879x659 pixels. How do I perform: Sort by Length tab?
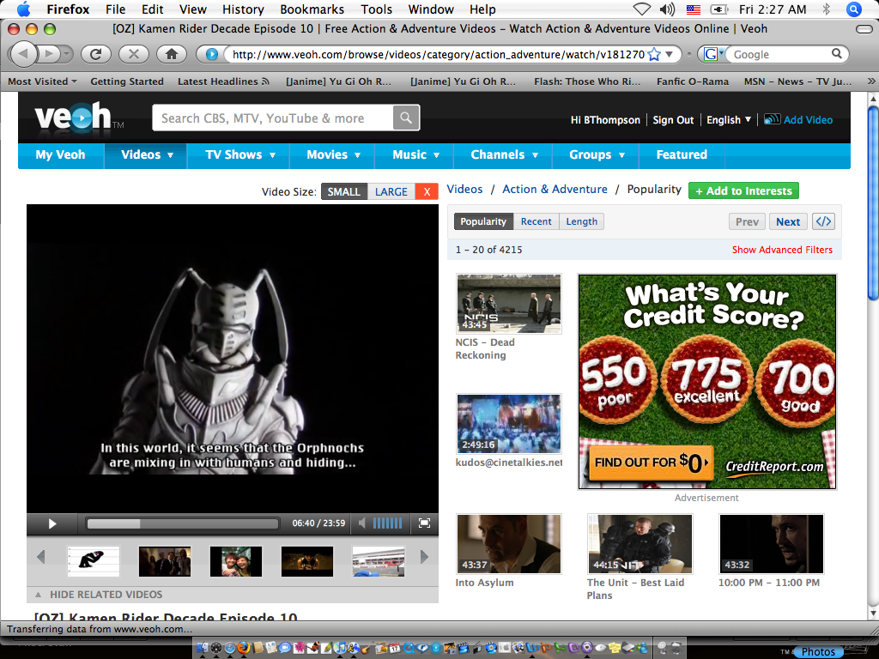pos(581,221)
